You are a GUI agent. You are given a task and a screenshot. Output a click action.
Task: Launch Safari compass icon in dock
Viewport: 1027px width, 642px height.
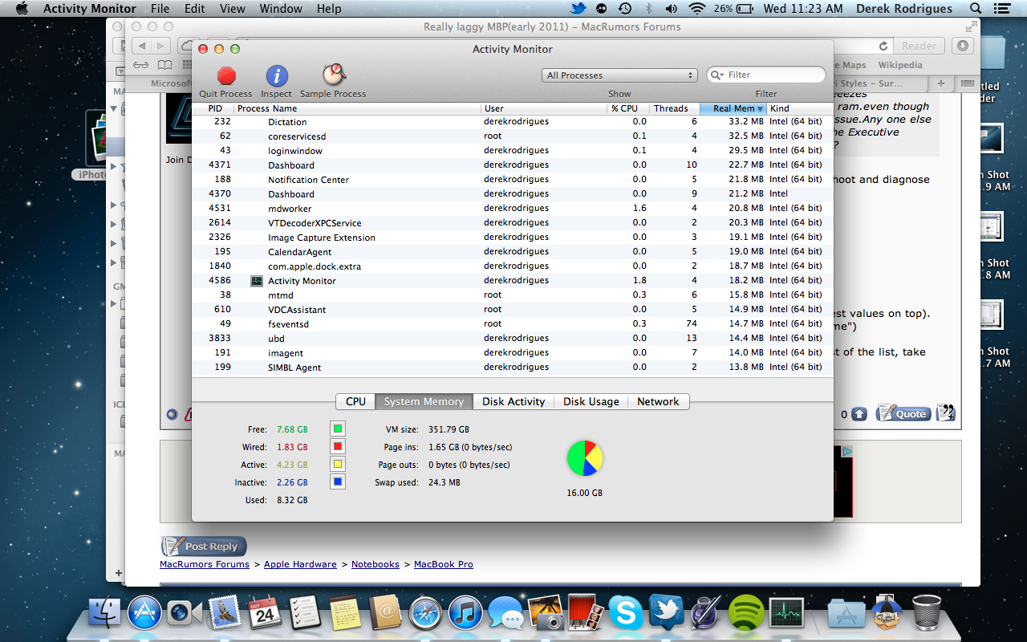tap(425, 614)
